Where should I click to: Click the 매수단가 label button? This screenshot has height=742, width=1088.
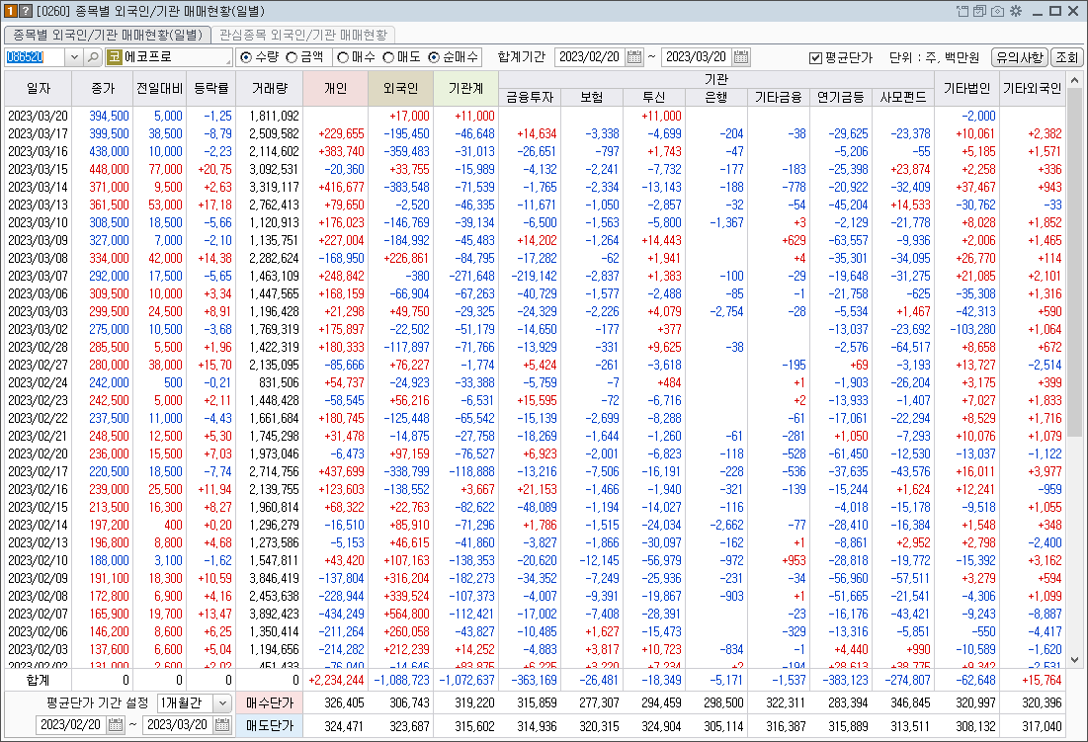tap(269, 702)
